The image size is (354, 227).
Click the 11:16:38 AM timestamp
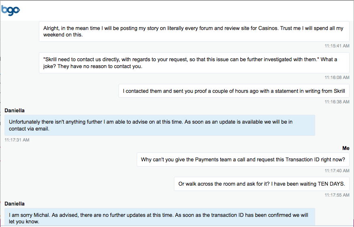click(x=337, y=102)
